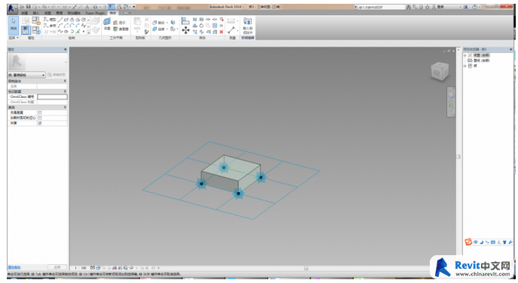Viewport: 518px width, 283px height.
Task: Click the Sogou input method icon
Action: (468, 242)
